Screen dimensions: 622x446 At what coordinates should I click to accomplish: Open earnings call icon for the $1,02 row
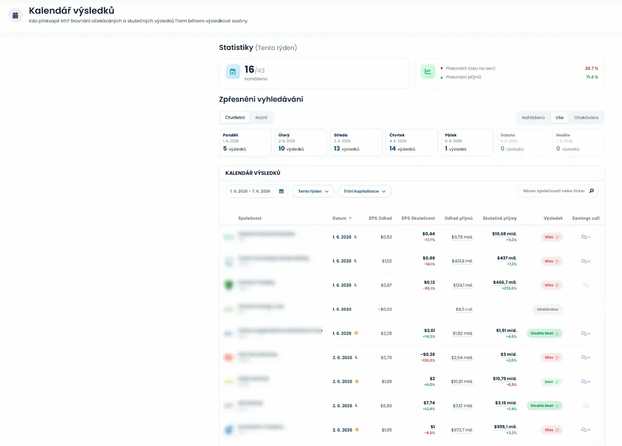[x=586, y=261]
